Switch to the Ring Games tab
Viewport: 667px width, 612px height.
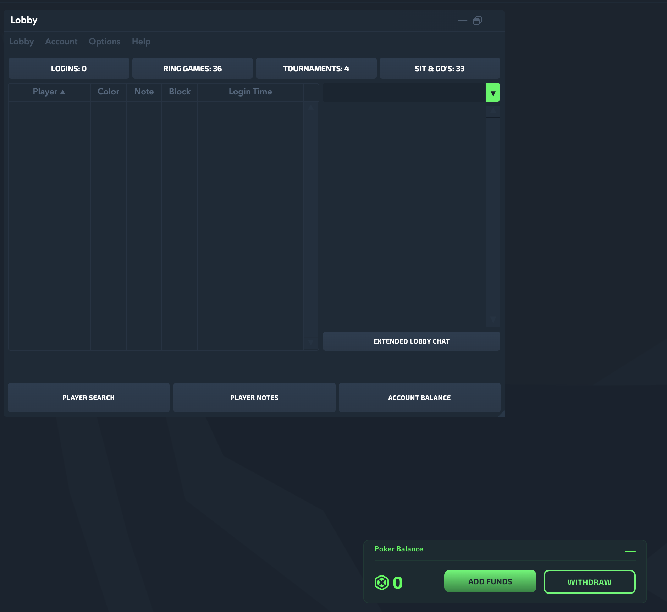click(192, 69)
